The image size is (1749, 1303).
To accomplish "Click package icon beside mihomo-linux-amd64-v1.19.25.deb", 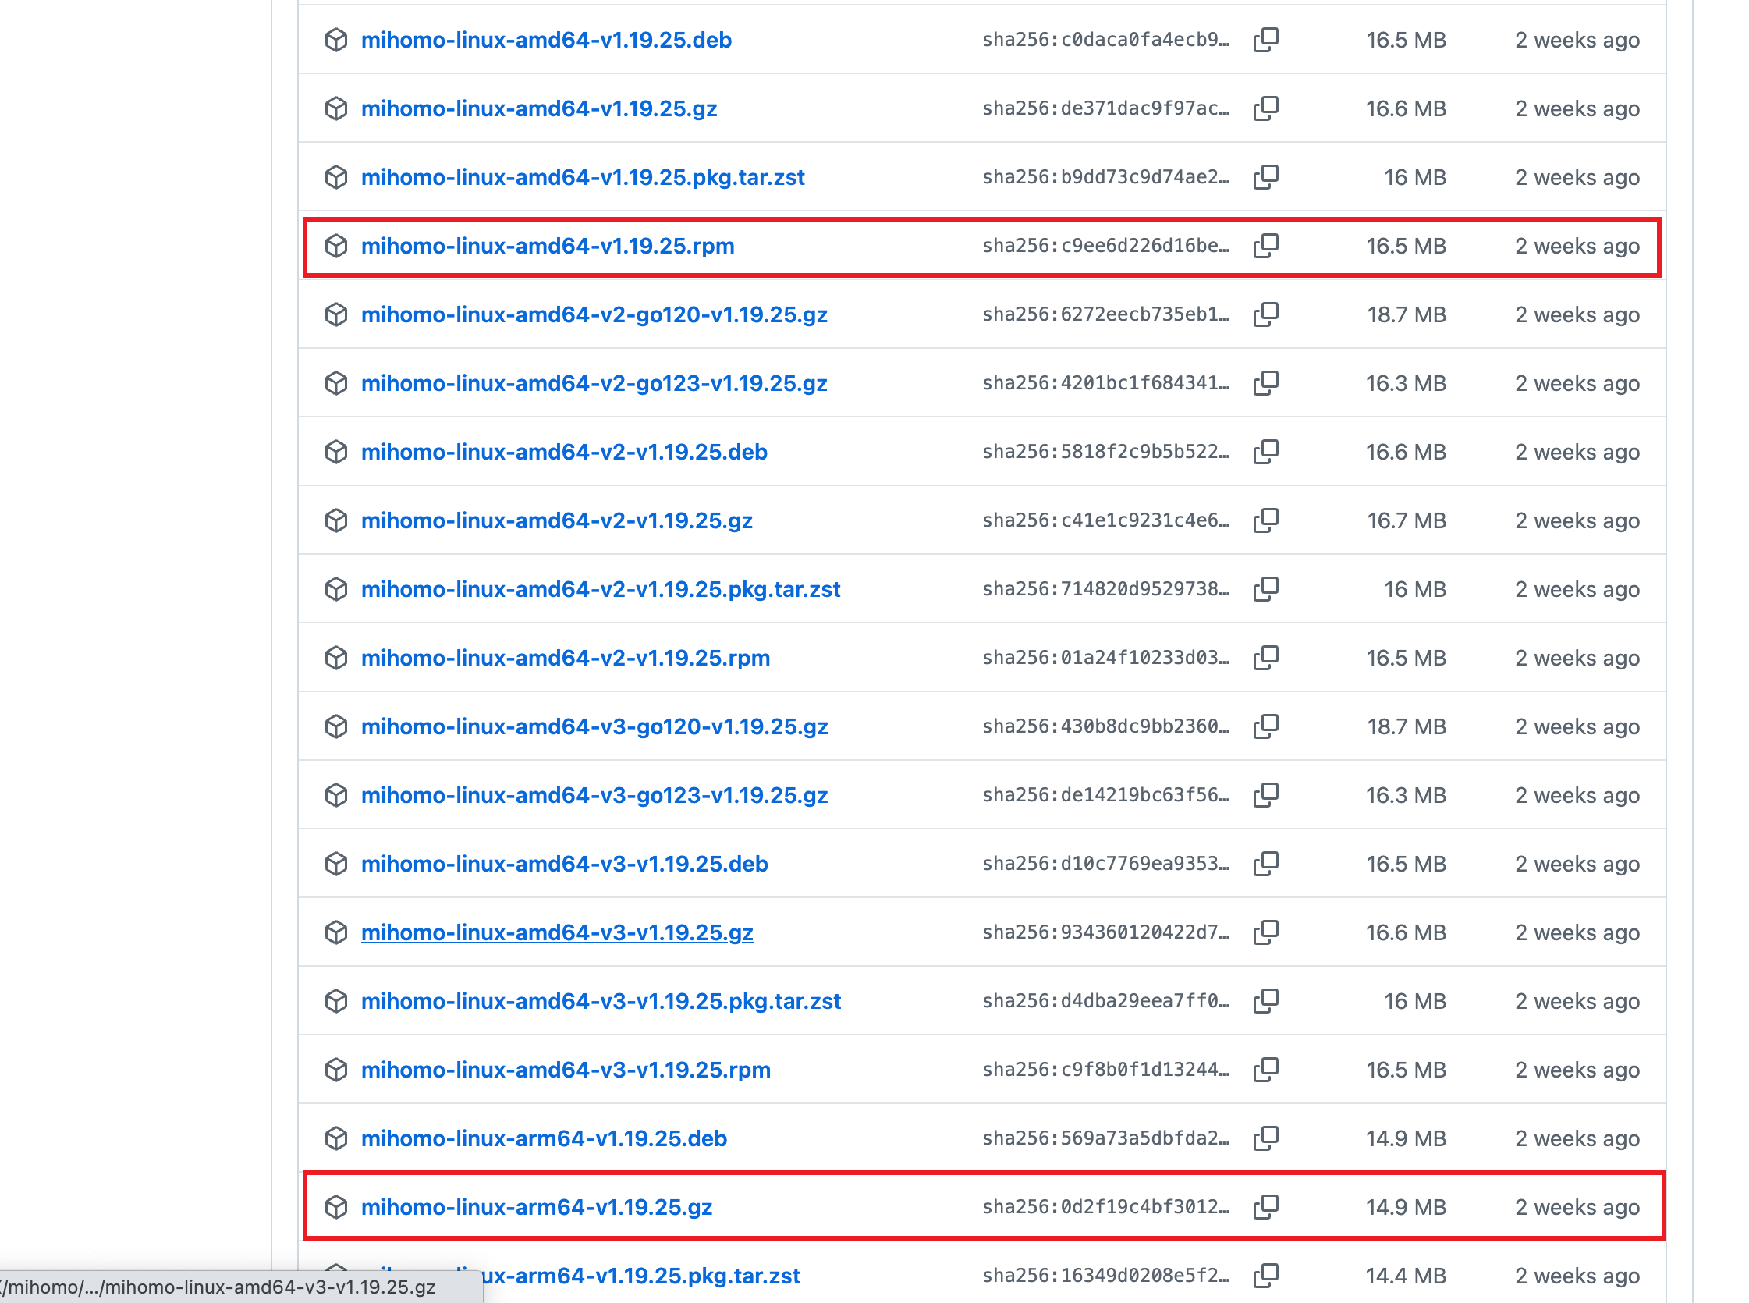I will [336, 40].
